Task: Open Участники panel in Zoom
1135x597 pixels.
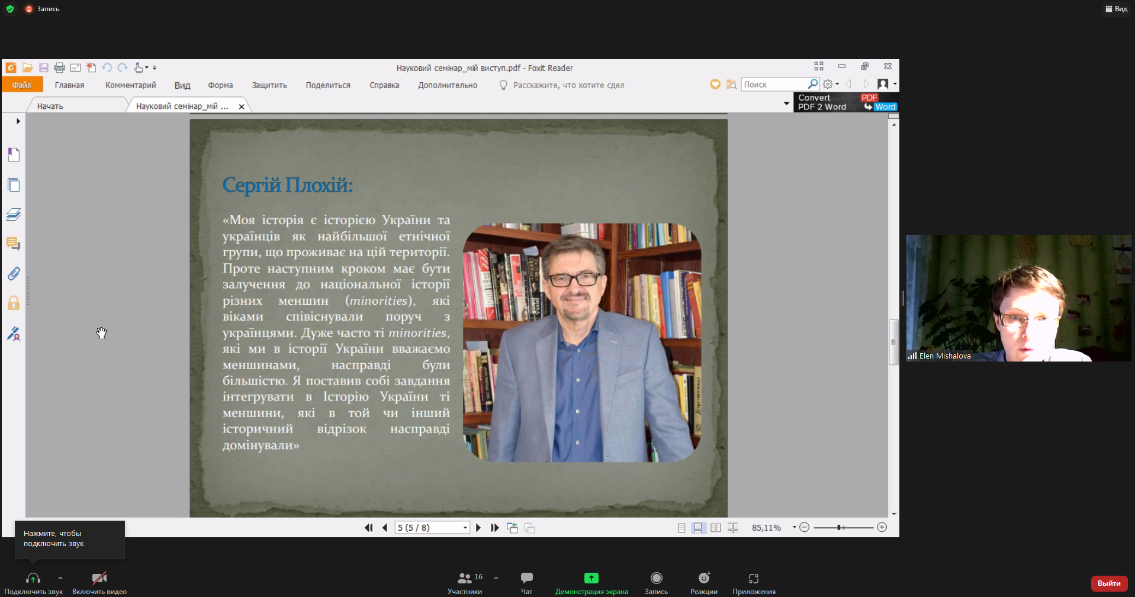Action: [465, 583]
